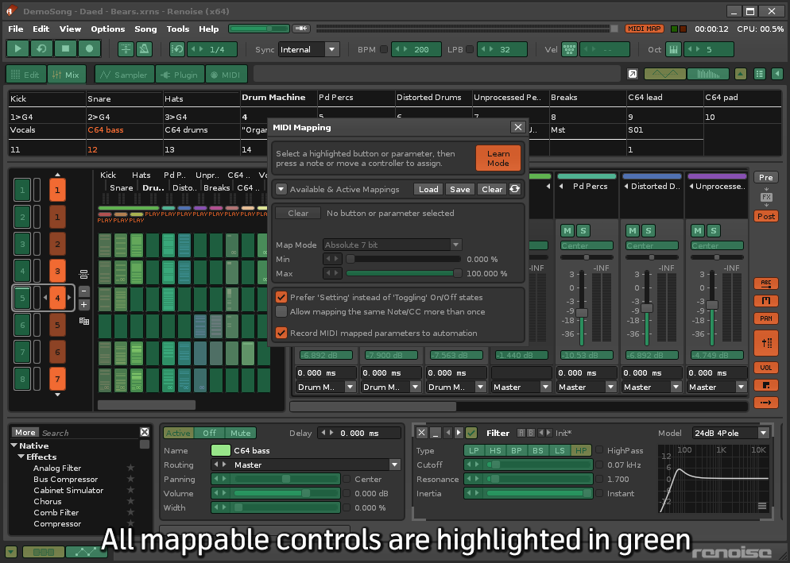This screenshot has width=790, height=563.
Task: Open the Plugin view
Action: 179,74
